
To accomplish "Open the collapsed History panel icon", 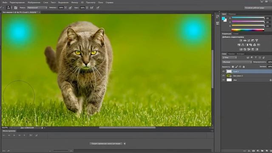I will point(218,17).
